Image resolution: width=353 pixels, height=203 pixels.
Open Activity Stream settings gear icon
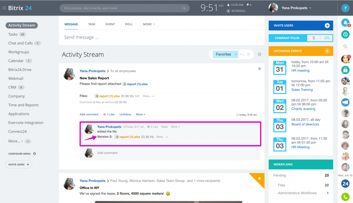[x=260, y=54]
